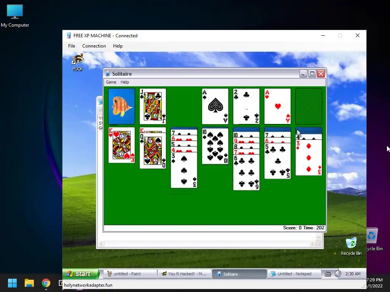Select the King of hearts tableau card

click(121, 145)
